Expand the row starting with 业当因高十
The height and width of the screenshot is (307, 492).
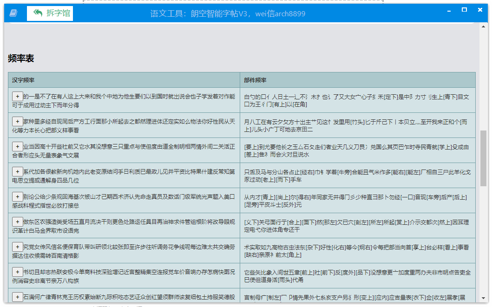point(18,146)
